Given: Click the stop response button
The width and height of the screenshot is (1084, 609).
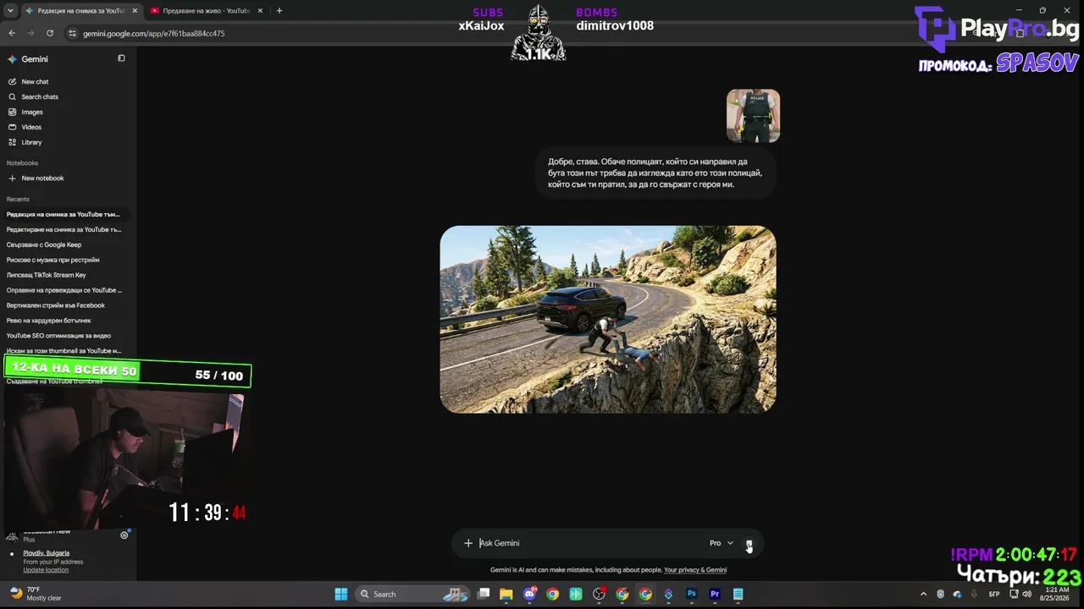Looking at the screenshot, I should click(749, 544).
